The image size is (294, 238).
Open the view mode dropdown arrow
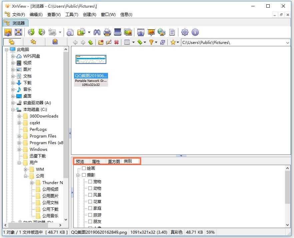[x=133, y=43]
